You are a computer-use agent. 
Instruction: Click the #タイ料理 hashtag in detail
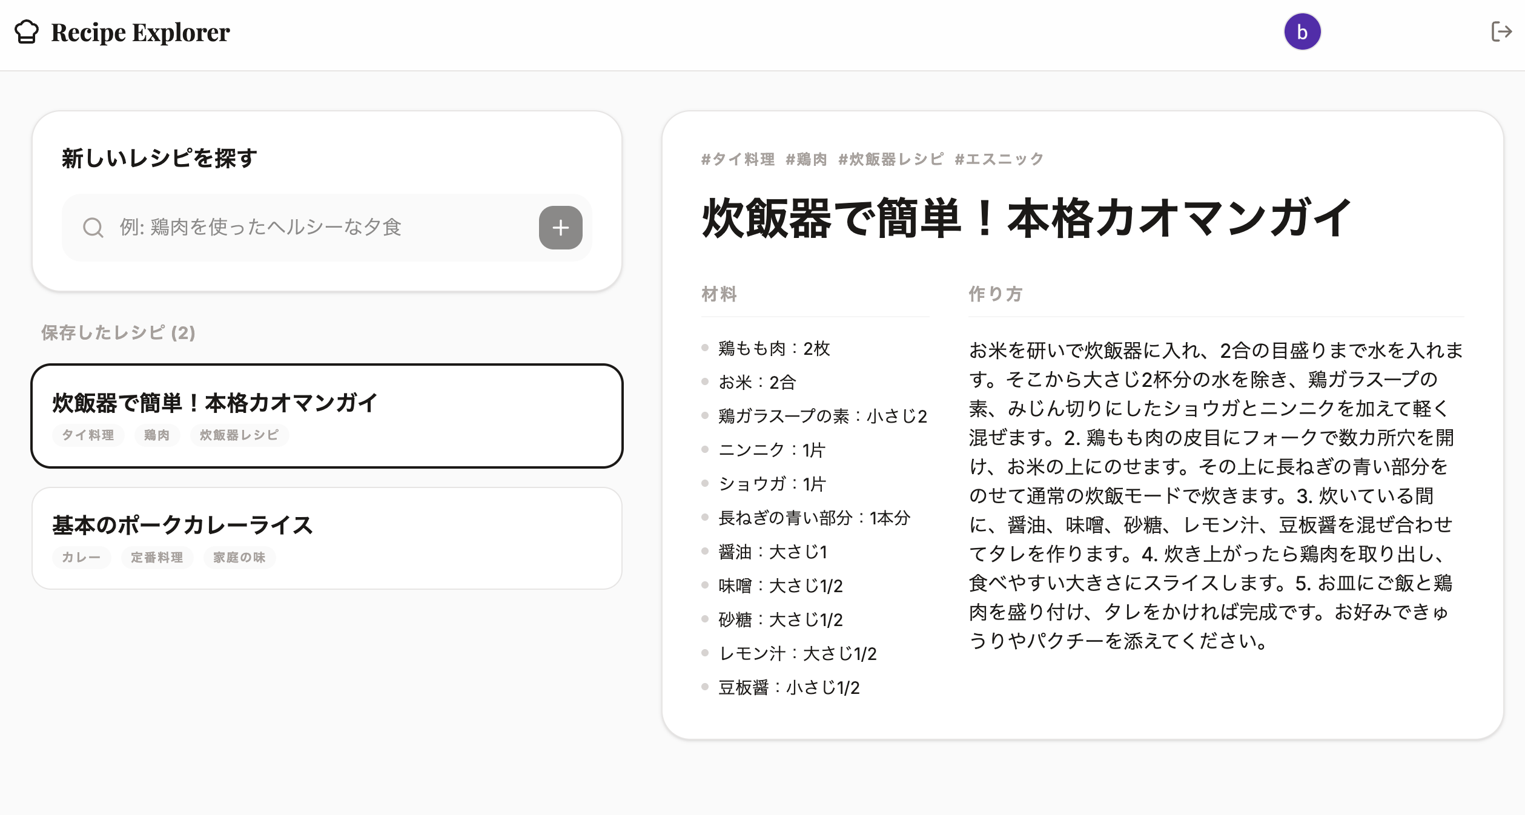[x=738, y=159]
